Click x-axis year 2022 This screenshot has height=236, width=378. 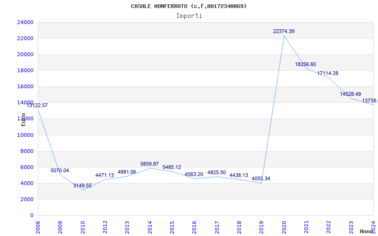[x=329, y=227]
